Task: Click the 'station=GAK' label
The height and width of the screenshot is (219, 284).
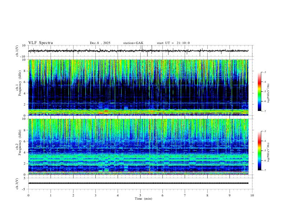Action: point(133,43)
